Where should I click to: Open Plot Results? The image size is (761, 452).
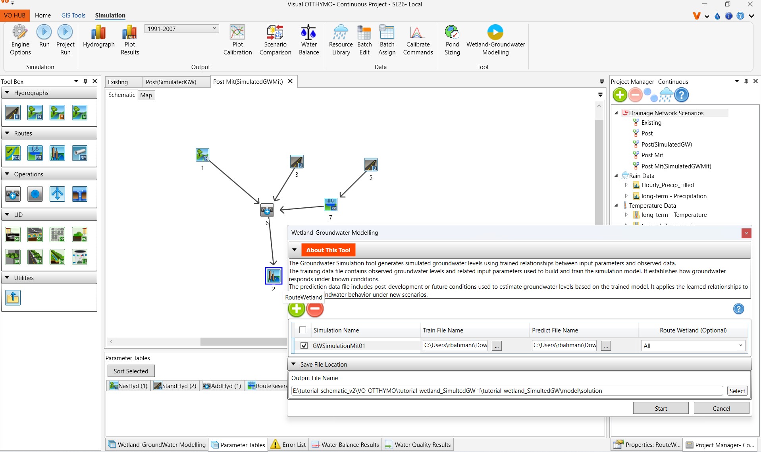(x=130, y=40)
